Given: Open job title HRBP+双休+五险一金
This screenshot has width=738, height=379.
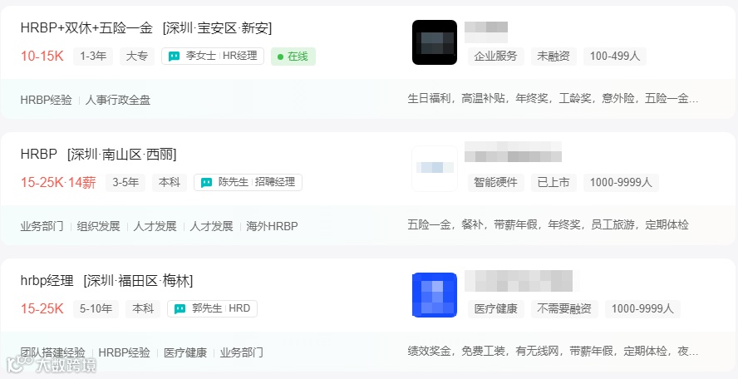Looking at the screenshot, I should pos(86,28).
